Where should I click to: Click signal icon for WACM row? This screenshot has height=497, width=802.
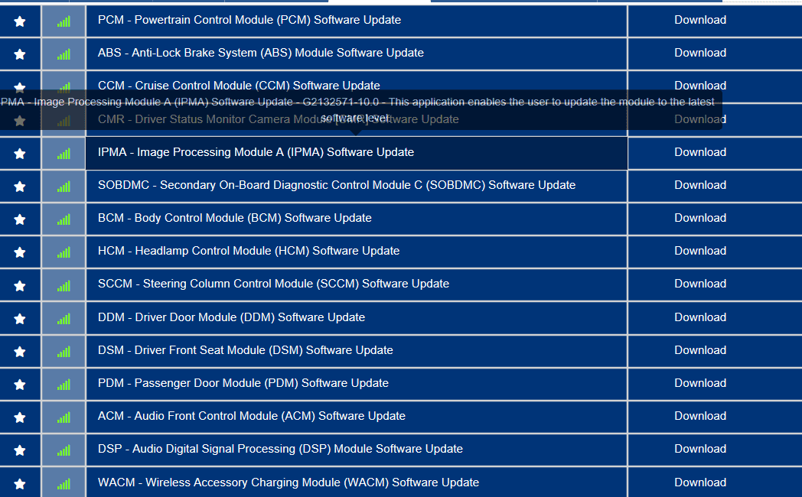[x=64, y=484]
